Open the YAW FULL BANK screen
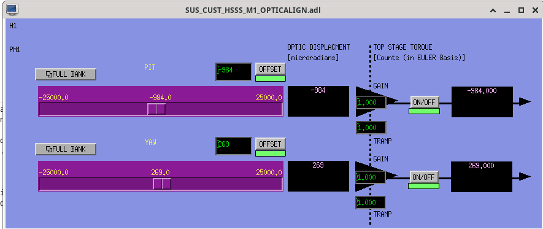This screenshot has width=543, height=229. [x=66, y=149]
